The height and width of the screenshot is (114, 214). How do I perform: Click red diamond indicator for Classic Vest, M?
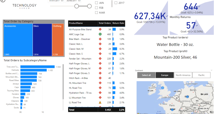click(100, 49)
